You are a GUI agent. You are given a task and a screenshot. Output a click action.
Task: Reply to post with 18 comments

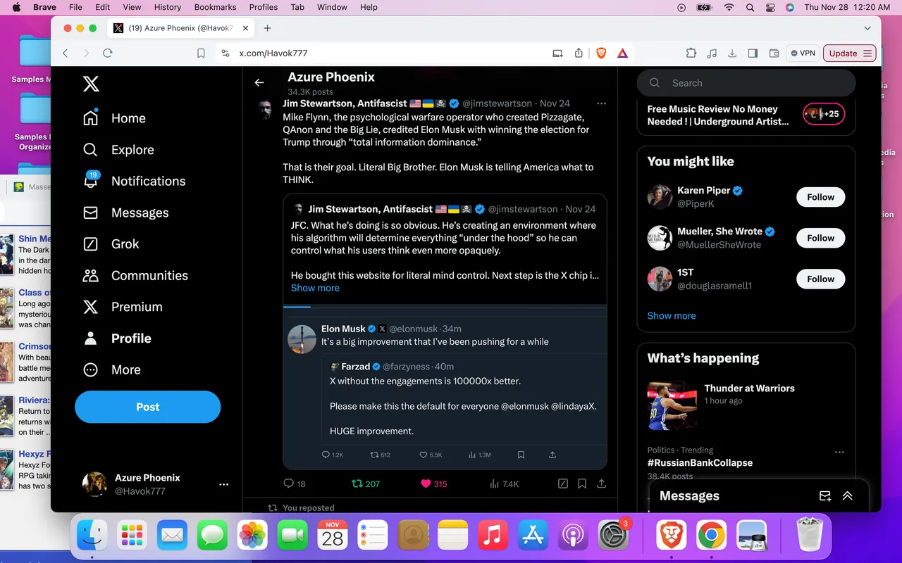click(x=294, y=483)
